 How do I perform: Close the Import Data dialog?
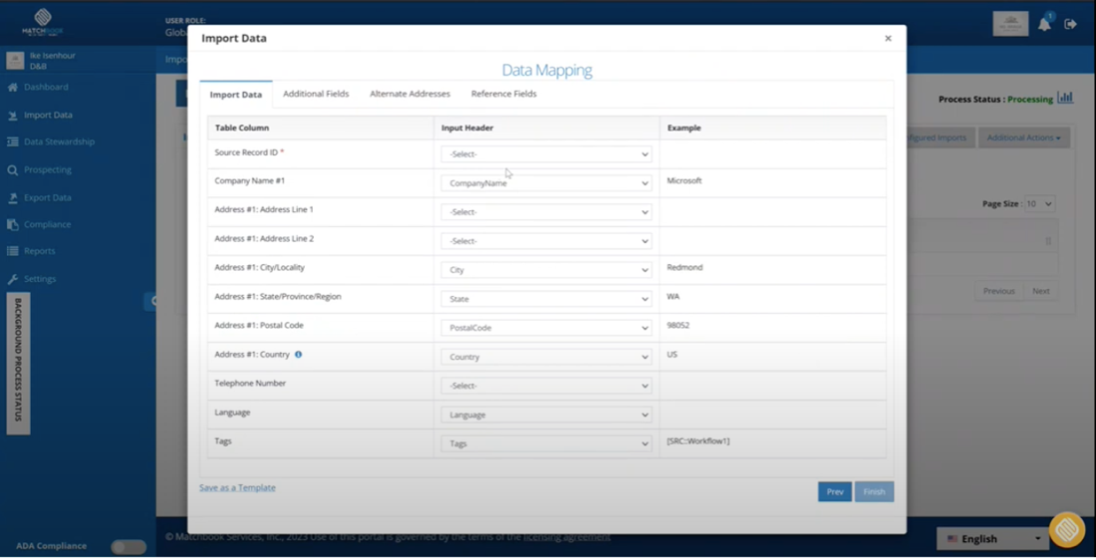(x=889, y=39)
